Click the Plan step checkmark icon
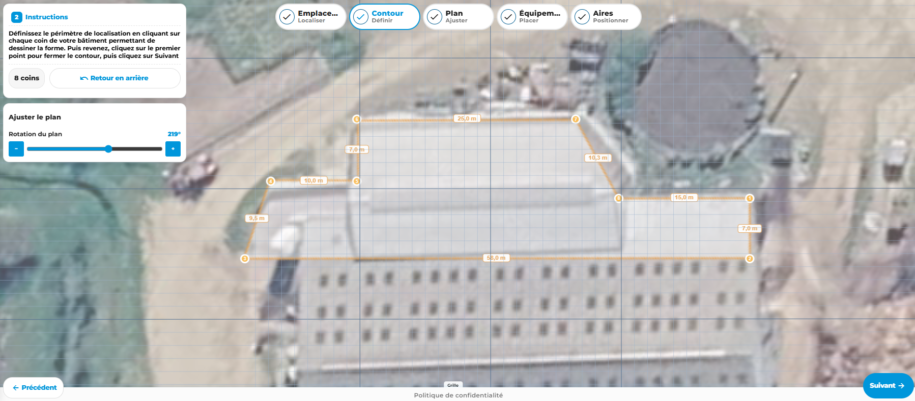The width and height of the screenshot is (915, 401). [x=435, y=17]
